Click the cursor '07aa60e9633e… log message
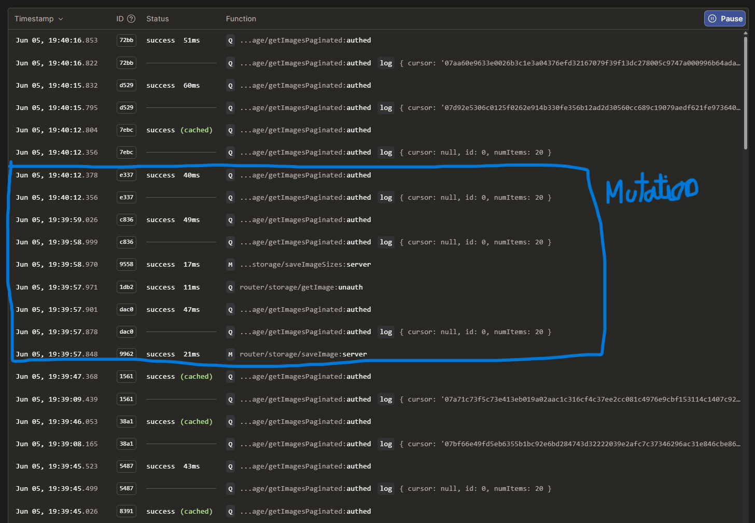The height and width of the screenshot is (523, 755). (570, 63)
